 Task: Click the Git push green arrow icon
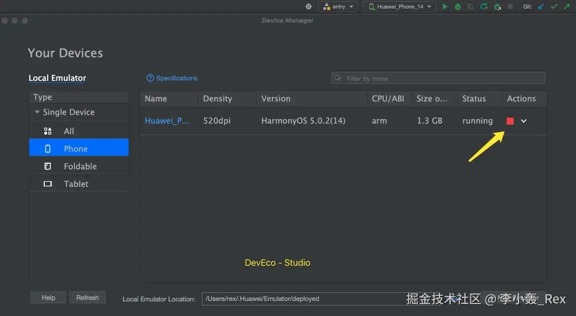567,7
